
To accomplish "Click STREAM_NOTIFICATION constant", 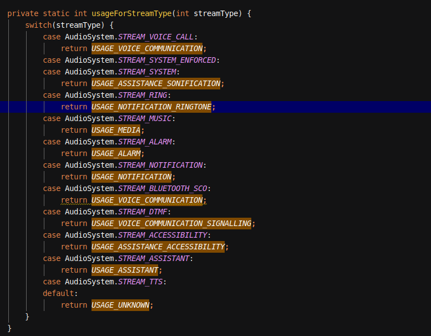I will point(160,165).
